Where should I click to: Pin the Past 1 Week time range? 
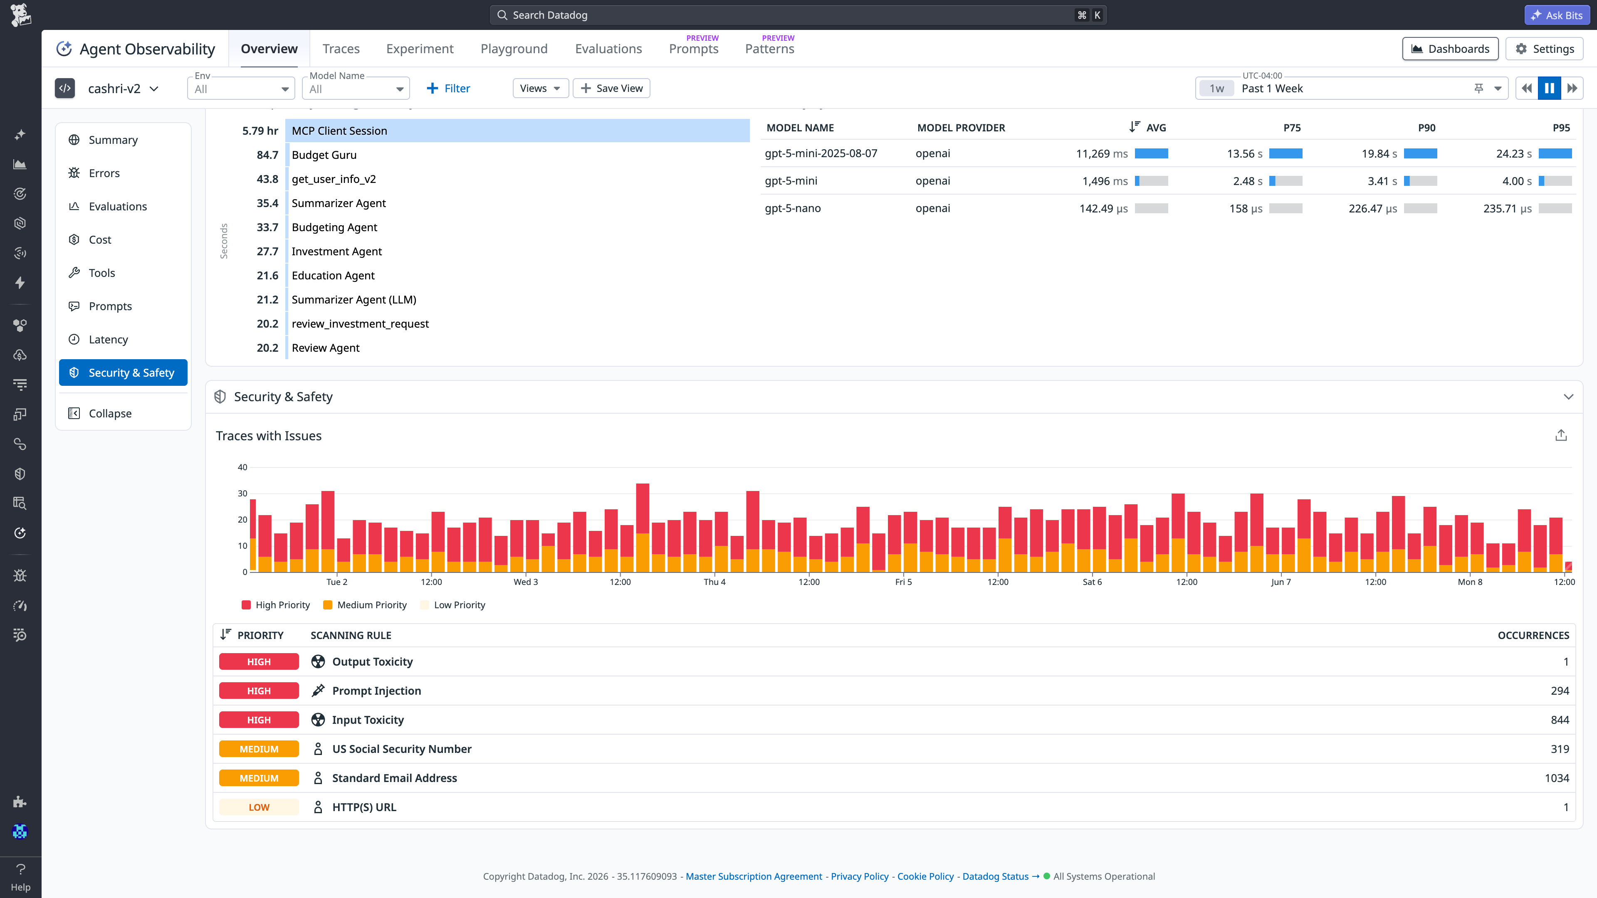pos(1478,89)
